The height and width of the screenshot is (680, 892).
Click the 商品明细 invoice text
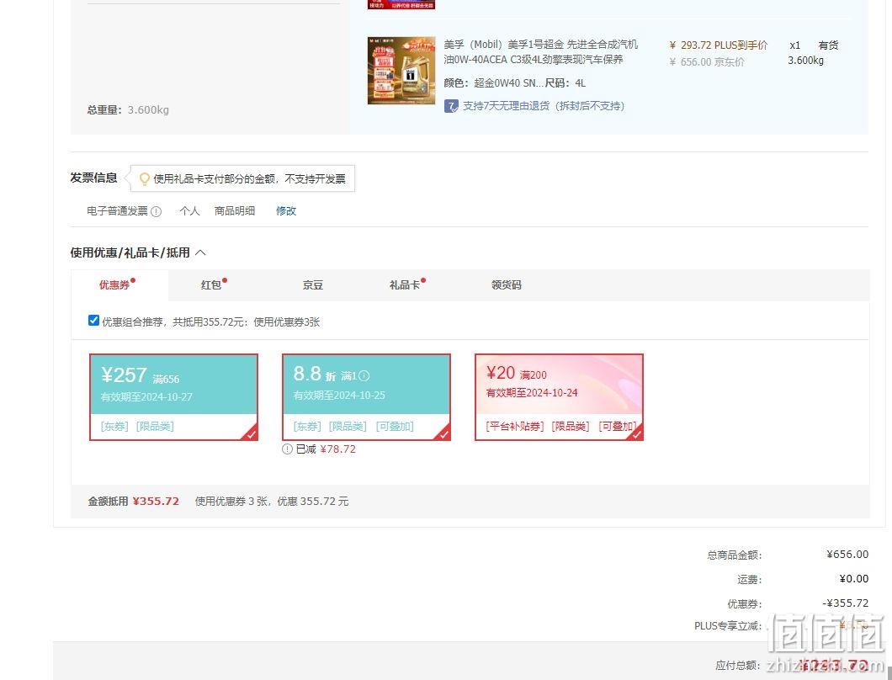coord(235,210)
